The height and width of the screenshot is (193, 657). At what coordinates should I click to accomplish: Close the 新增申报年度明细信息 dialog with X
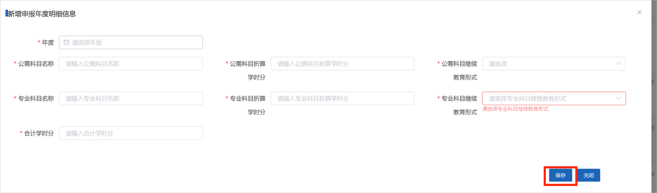[640, 12]
